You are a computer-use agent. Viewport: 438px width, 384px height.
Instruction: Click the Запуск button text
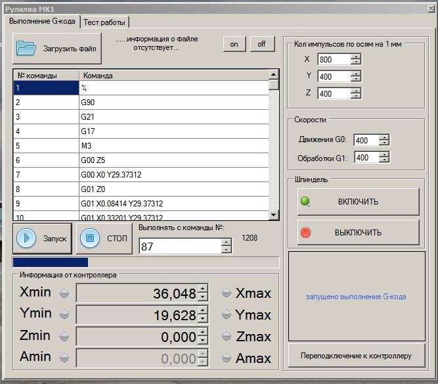point(55,239)
